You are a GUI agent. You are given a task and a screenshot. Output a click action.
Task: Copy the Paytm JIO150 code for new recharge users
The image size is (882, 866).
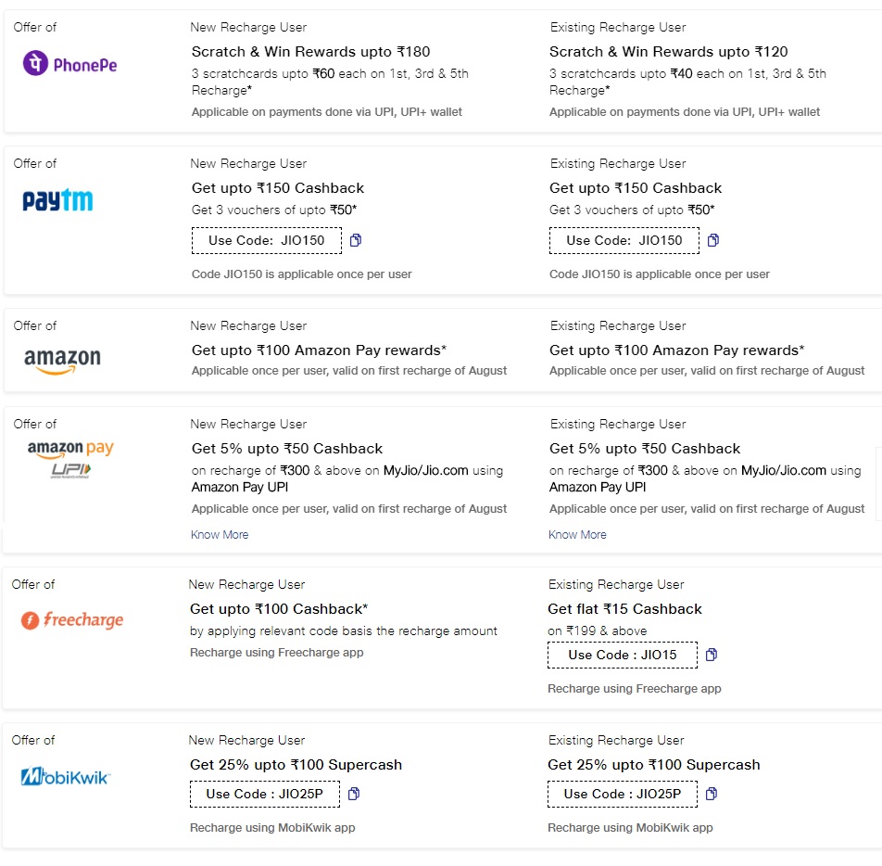[x=356, y=241]
